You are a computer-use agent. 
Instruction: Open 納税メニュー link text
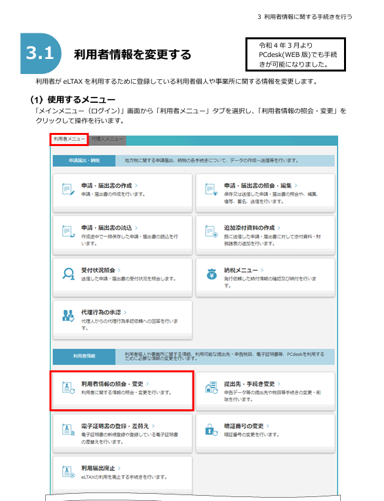[x=240, y=270]
